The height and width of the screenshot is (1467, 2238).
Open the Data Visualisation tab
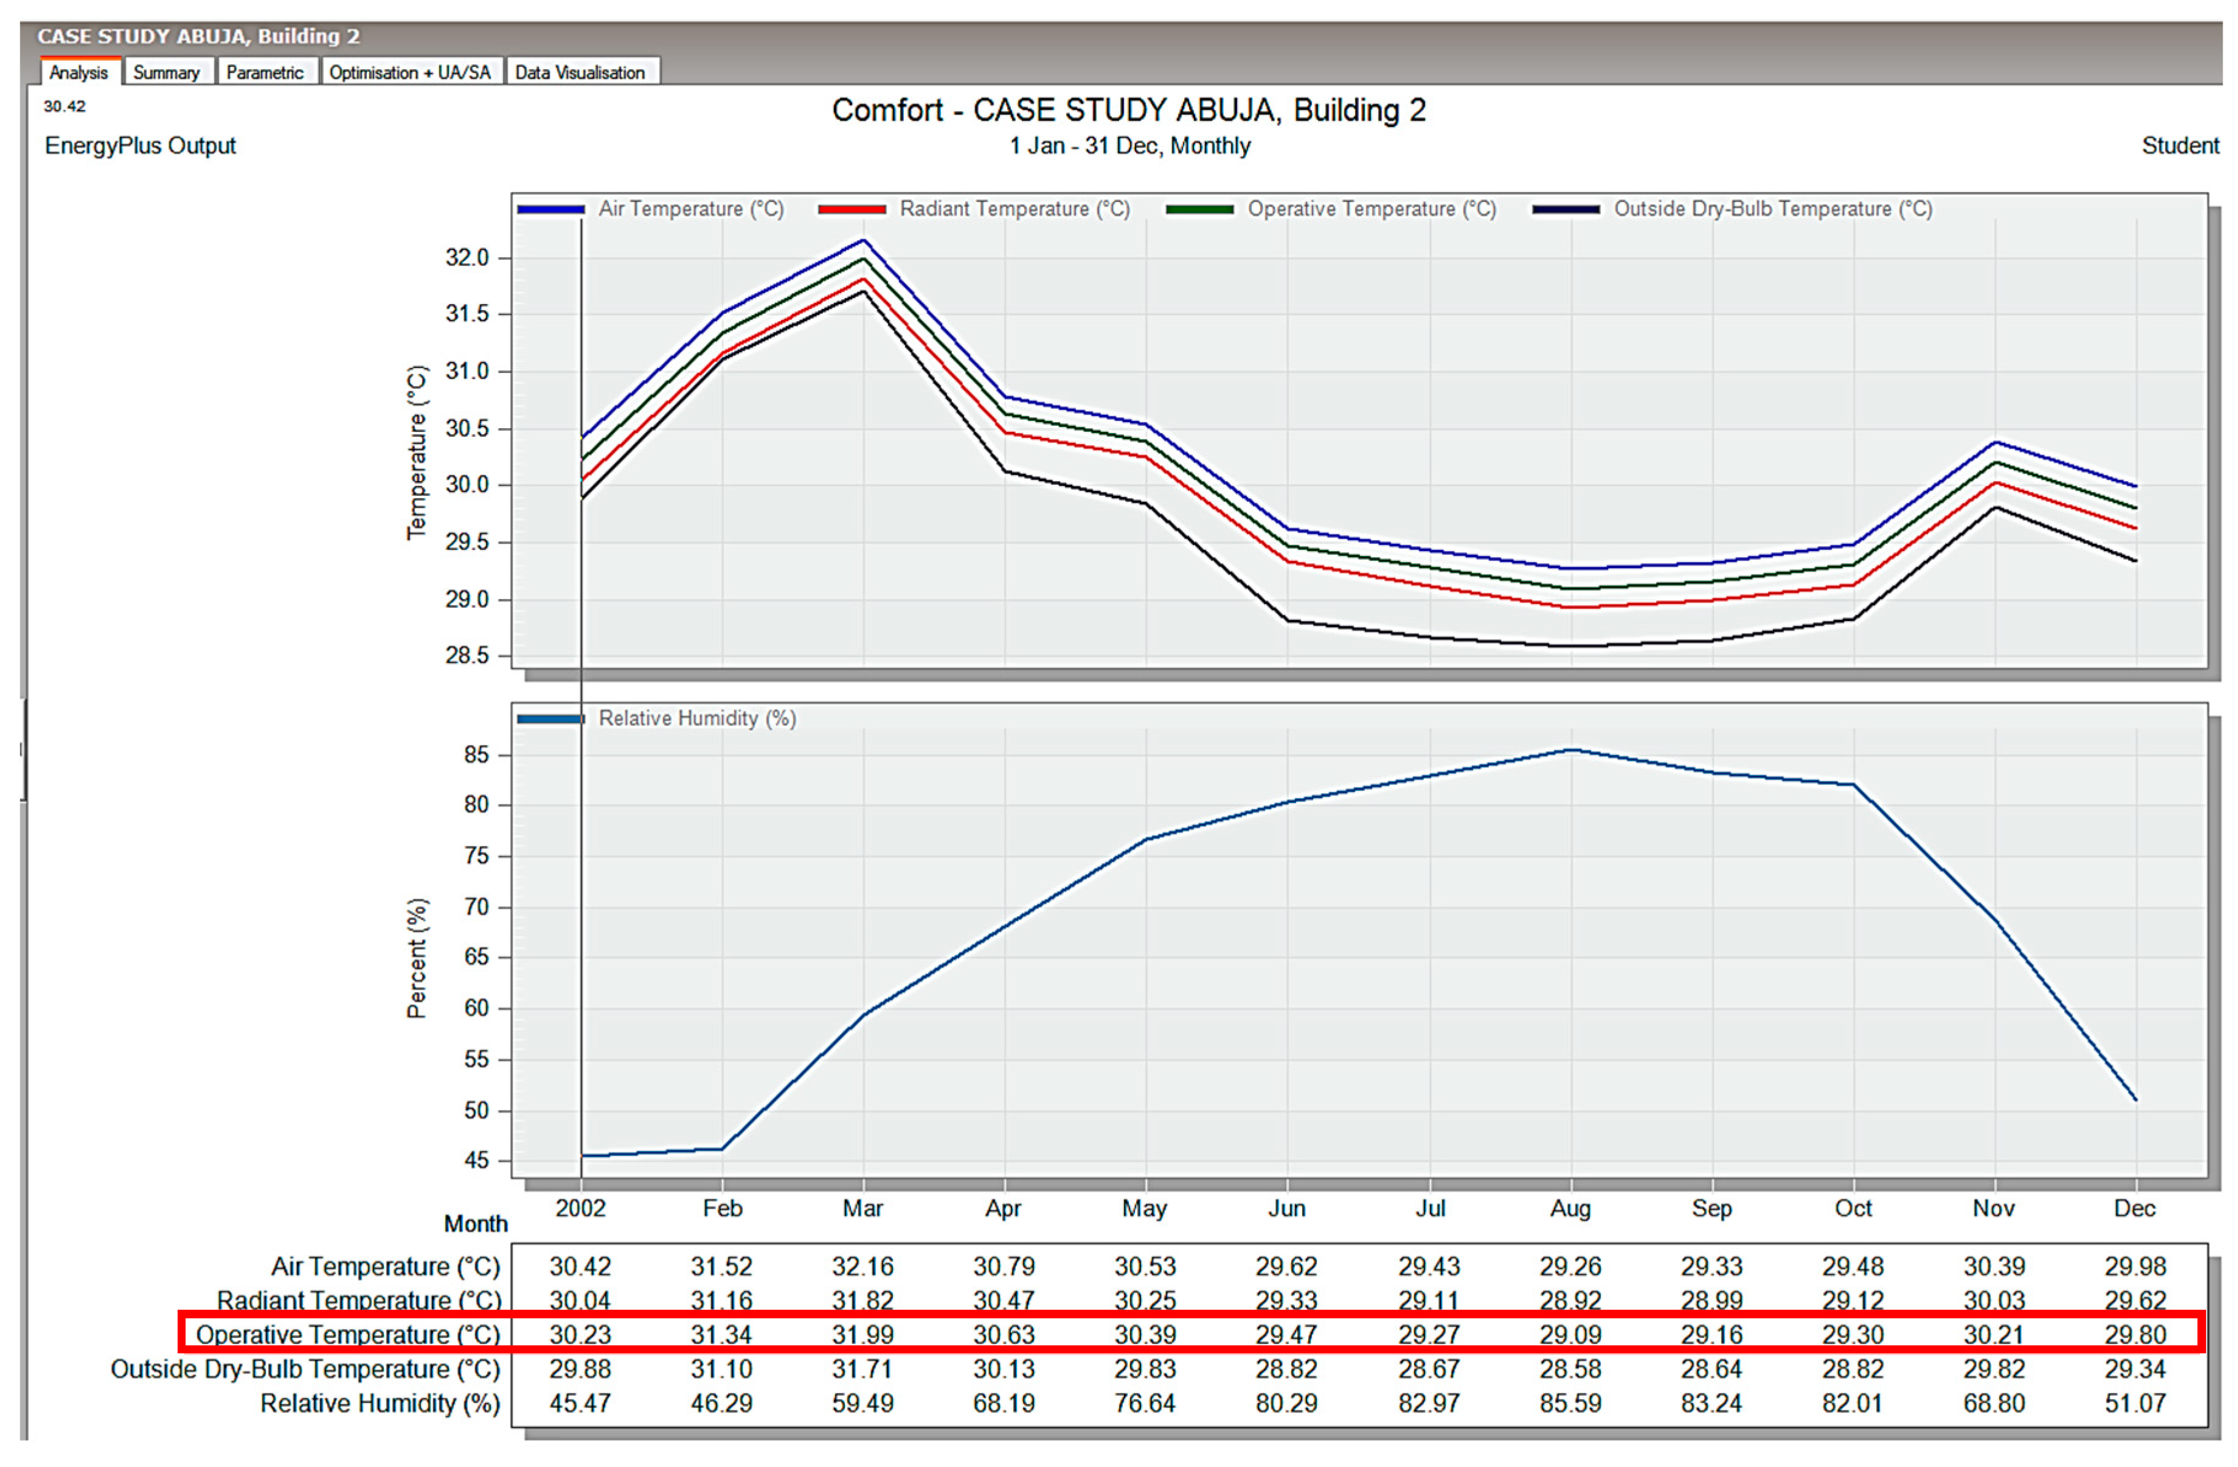[580, 72]
